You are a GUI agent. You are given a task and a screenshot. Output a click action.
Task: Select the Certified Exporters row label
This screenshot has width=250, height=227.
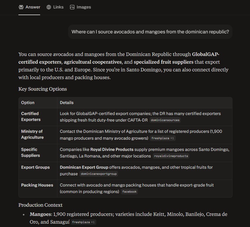[x=31, y=117]
